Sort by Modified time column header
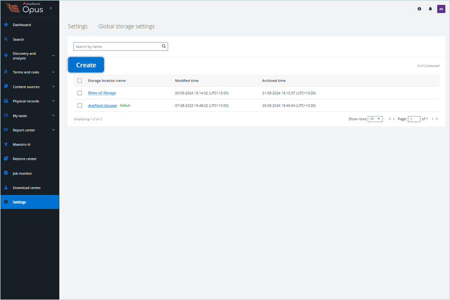The height and width of the screenshot is (300, 450). (187, 80)
